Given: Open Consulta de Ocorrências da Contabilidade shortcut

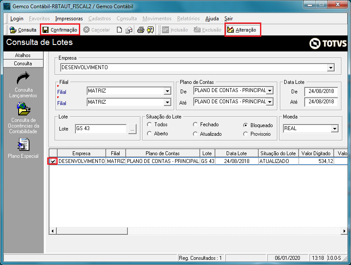Looking at the screenshot, I should [23, 118].
